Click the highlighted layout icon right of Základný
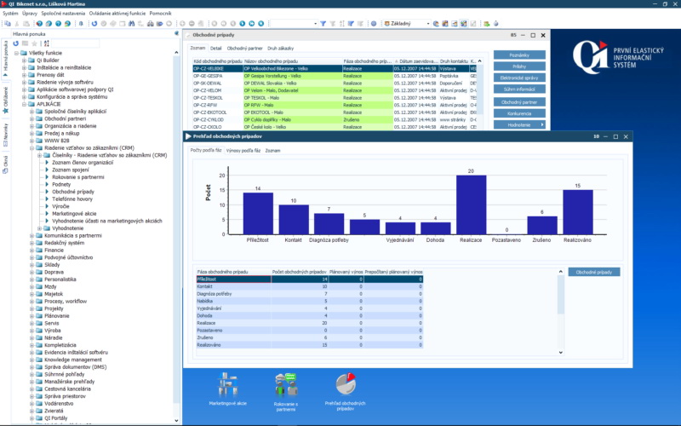 463,24
